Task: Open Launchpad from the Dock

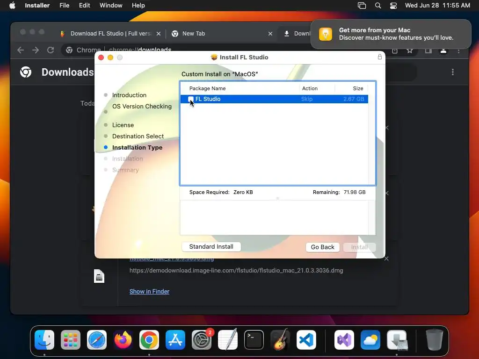Action: click(71, 340)
